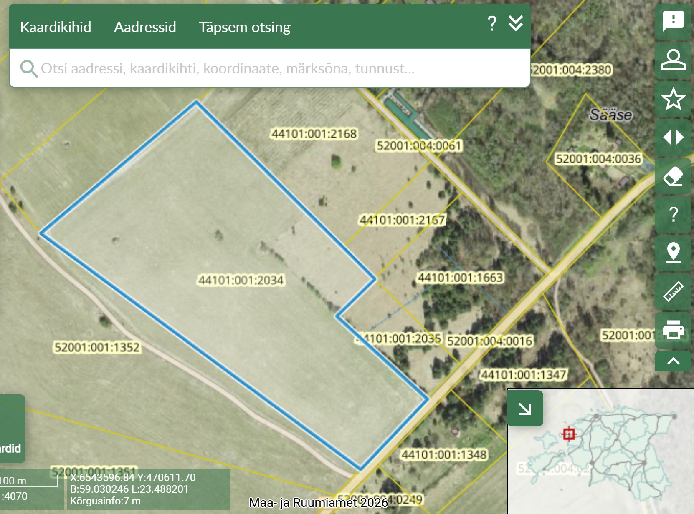Click the printer icon to print map
The height and width of the screenshot is (514, 694).
click(673, 329)
